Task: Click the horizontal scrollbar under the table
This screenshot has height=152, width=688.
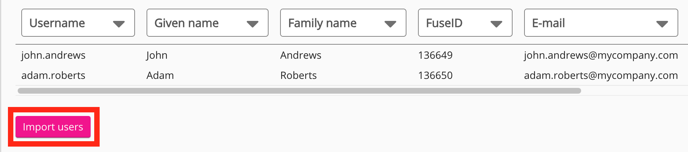Action: pos(299,91)
